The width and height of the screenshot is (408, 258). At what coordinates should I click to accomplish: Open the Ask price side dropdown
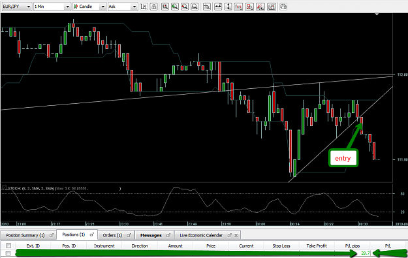click(x=123, y=7)
